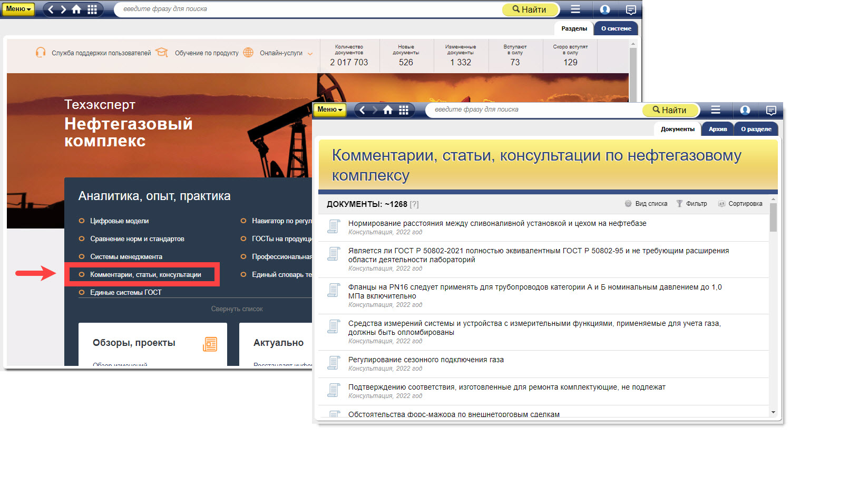
Task: Open document Подтверждению соответствия, изготовленные для ремонта
Action: (x=506, y=387)
